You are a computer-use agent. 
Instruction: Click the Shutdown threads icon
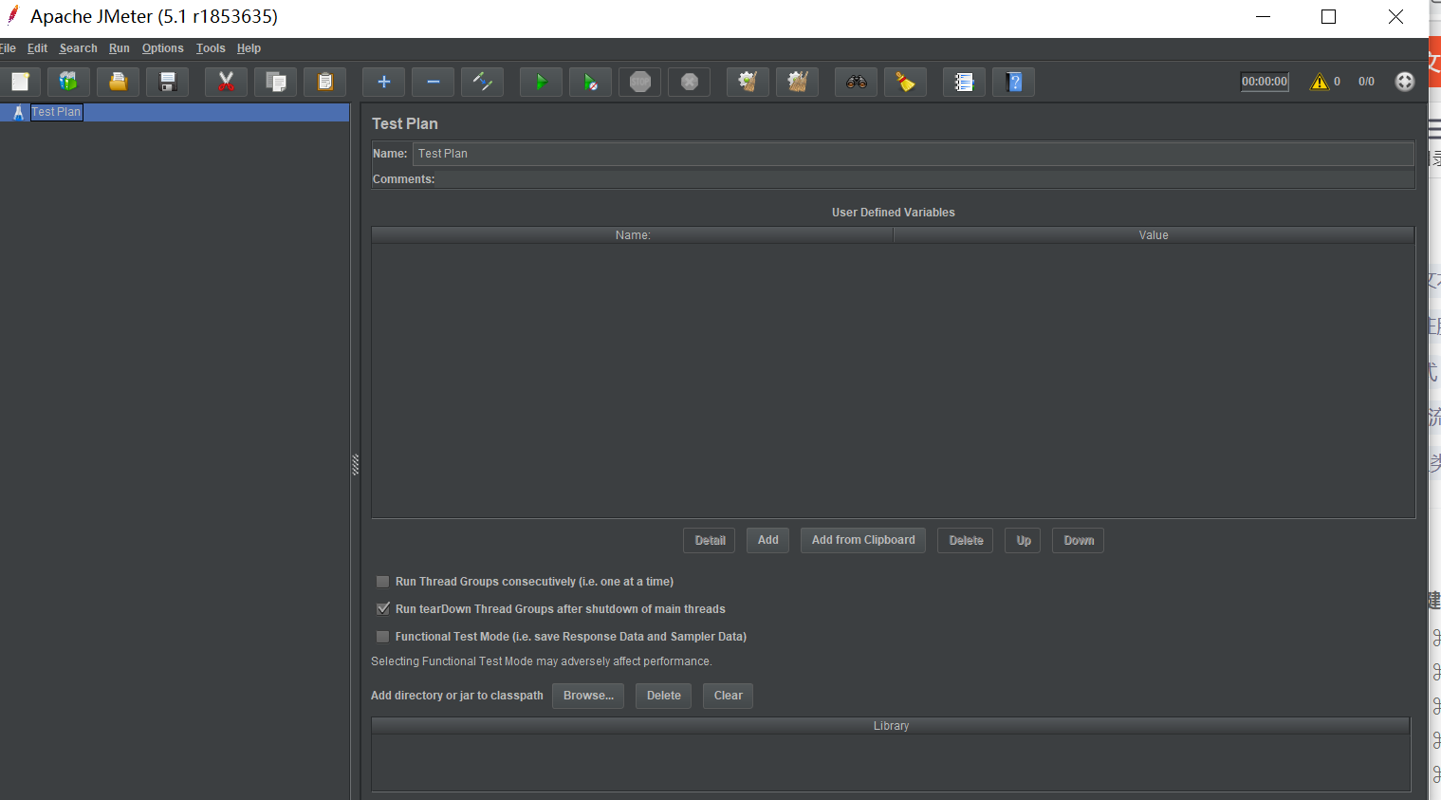[689, 82]
